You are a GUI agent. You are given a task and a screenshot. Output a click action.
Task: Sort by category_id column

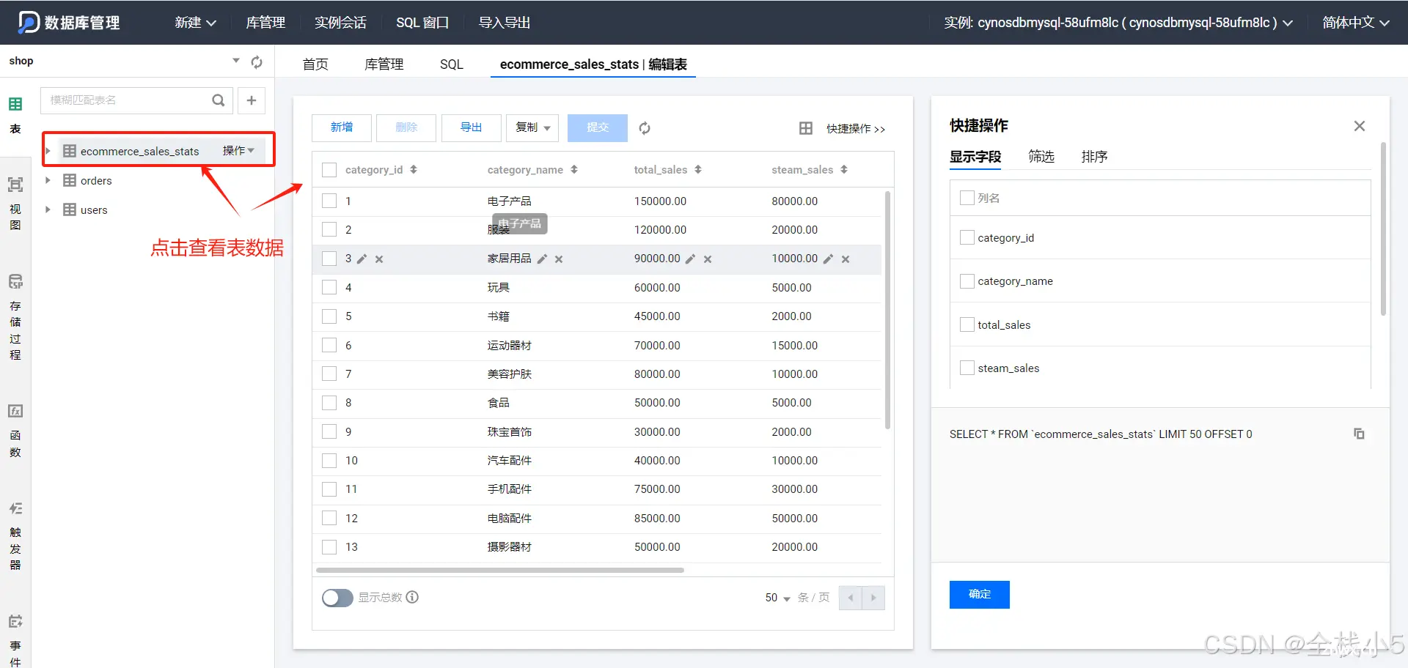[414, 169]
